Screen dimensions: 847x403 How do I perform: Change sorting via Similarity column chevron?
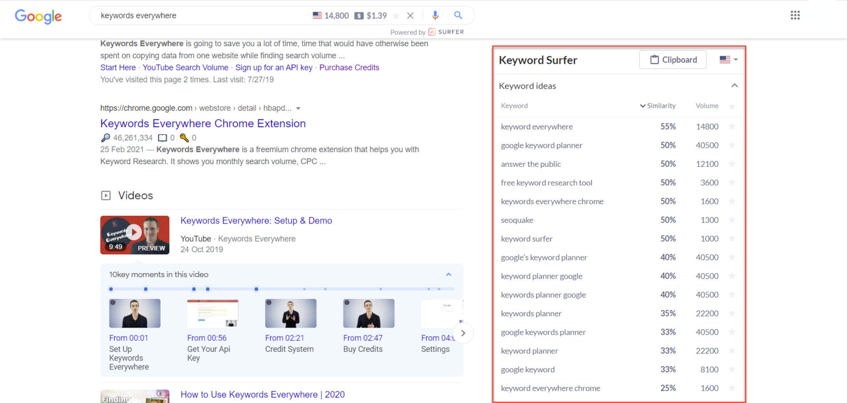pyautogui.click(x=642, y=106)
